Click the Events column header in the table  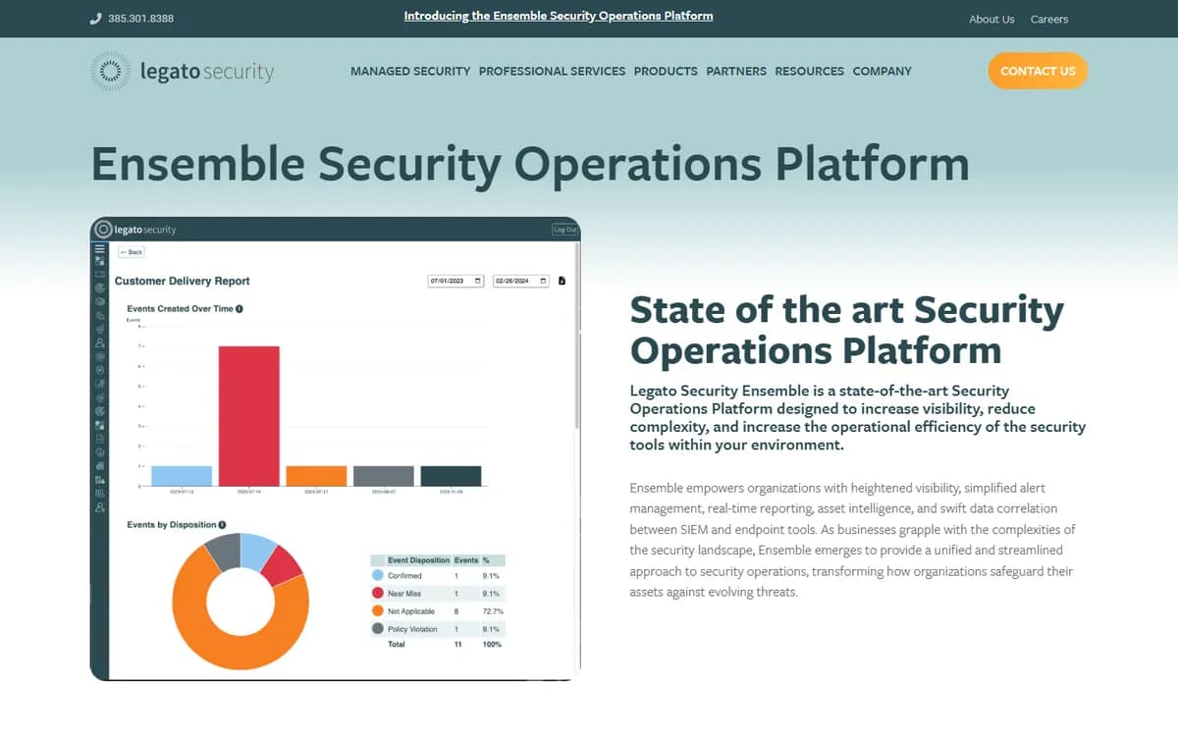[x=465, y=559]
